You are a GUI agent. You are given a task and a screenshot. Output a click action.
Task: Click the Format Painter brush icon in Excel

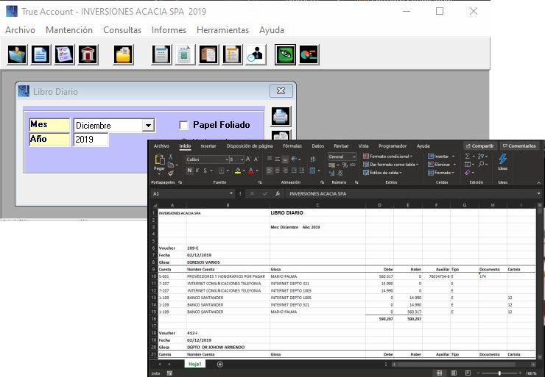click(171, 173)
